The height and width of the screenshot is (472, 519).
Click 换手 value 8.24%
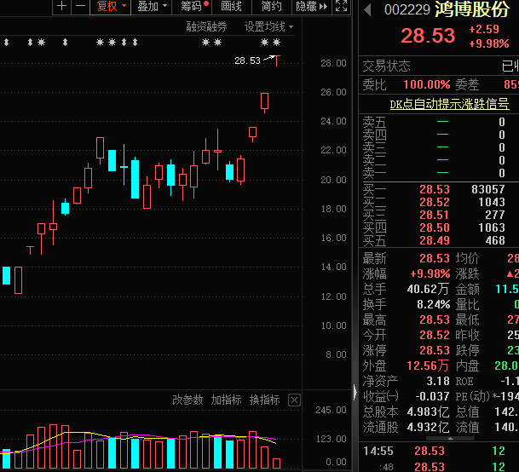point(433,304)
